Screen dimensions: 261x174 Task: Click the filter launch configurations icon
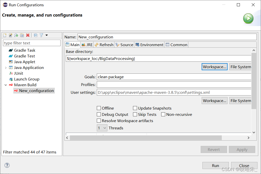[41, 35]
